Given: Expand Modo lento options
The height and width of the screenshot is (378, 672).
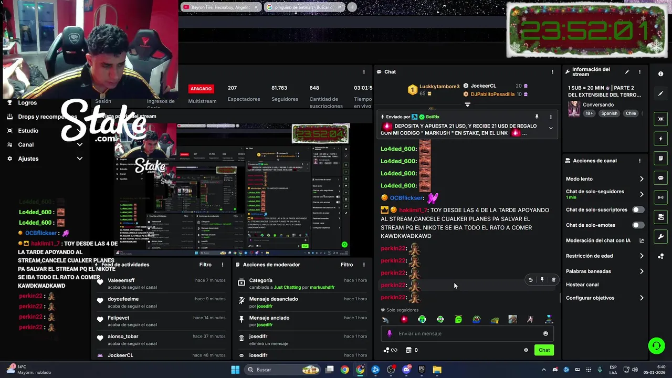Looking at the screenshot, I should click(642, 179).
